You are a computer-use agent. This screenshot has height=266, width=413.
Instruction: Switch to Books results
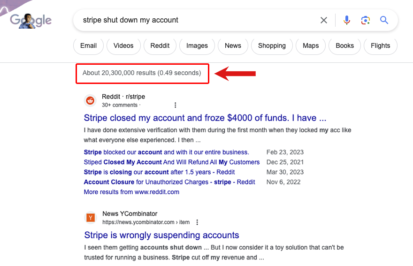pyautogui.click(x=344, y=46)
